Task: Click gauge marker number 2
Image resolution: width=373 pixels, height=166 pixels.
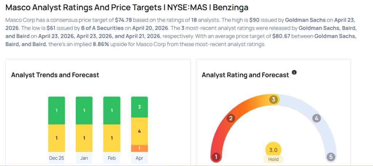Action: coord(231,118)
